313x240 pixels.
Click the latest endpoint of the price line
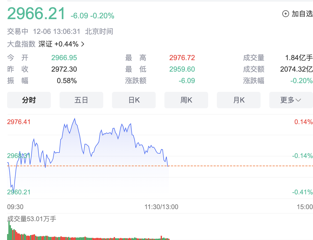click(168, 166)
